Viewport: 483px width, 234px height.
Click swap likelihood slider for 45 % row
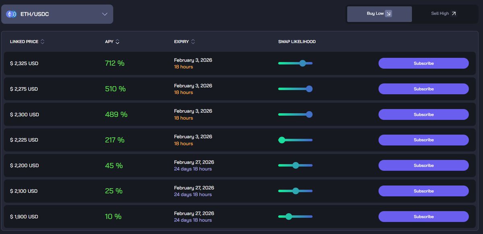pyautogui.click(x=295, y=166)
